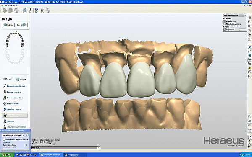
Task: Click the Windows Start button
Action: [7, 155]
